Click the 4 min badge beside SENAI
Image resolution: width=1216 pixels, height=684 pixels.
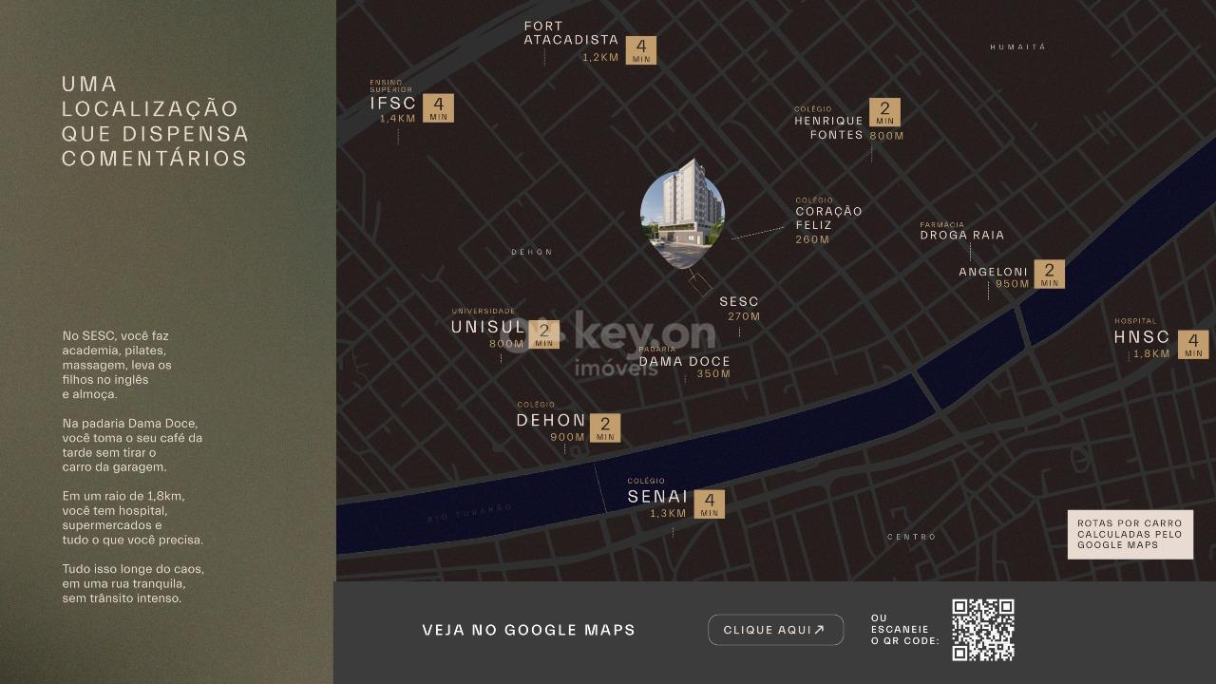709,504
